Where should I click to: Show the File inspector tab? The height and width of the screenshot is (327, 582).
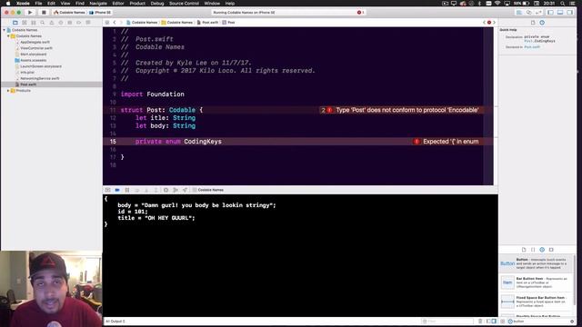(533, 23)
